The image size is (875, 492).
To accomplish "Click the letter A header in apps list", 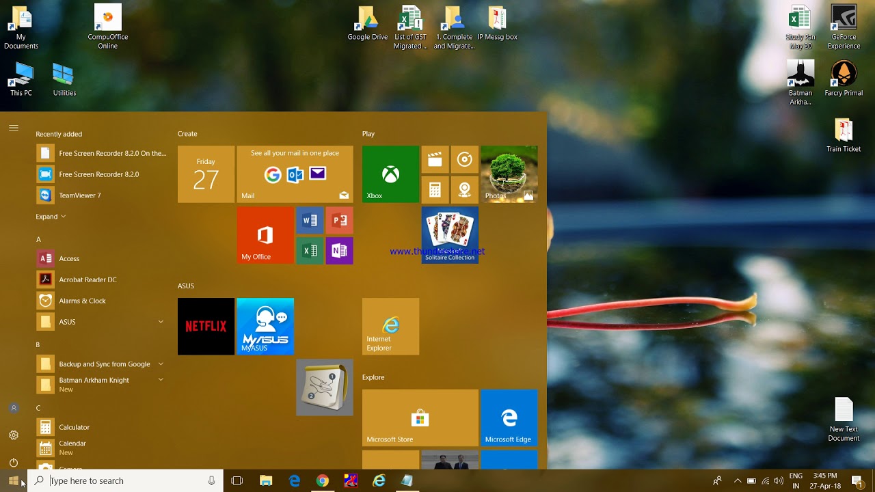I will 38,240.
